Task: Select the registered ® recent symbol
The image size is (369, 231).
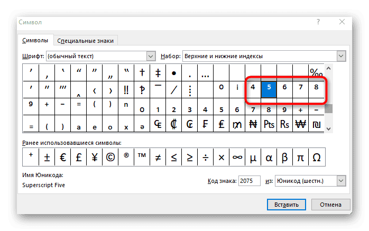Action: tap(126, 157)
